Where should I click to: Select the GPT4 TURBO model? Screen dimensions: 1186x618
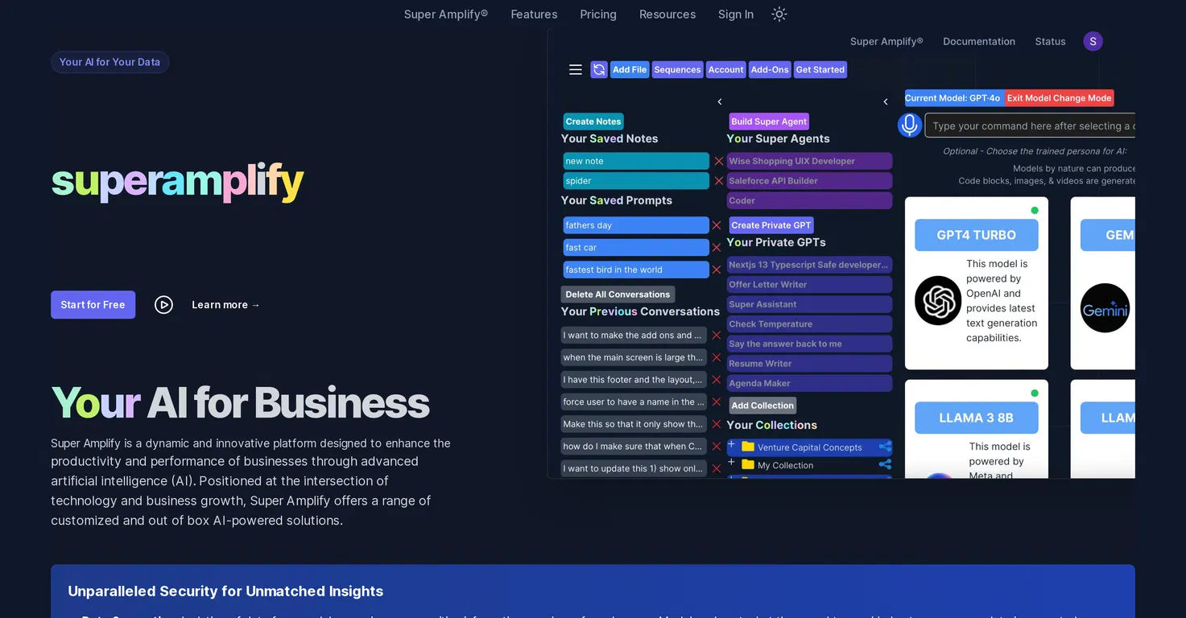tap(977, 235)
